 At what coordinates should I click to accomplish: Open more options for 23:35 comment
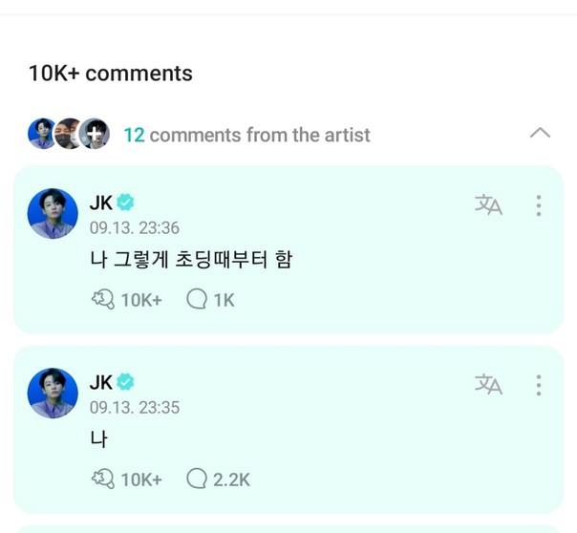point(539,385)
